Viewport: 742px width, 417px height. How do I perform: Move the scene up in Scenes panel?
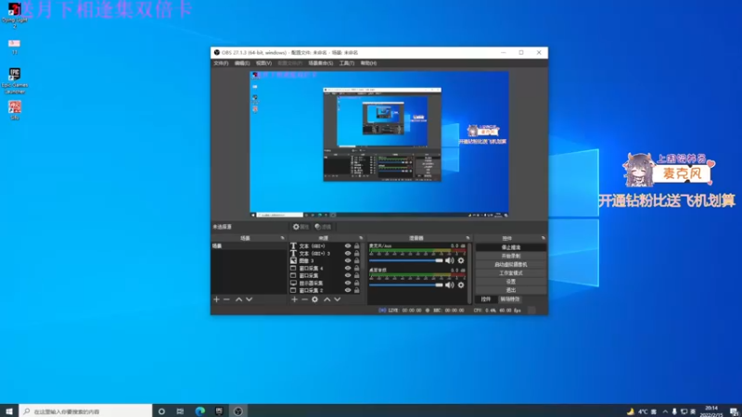pos(239,299)
